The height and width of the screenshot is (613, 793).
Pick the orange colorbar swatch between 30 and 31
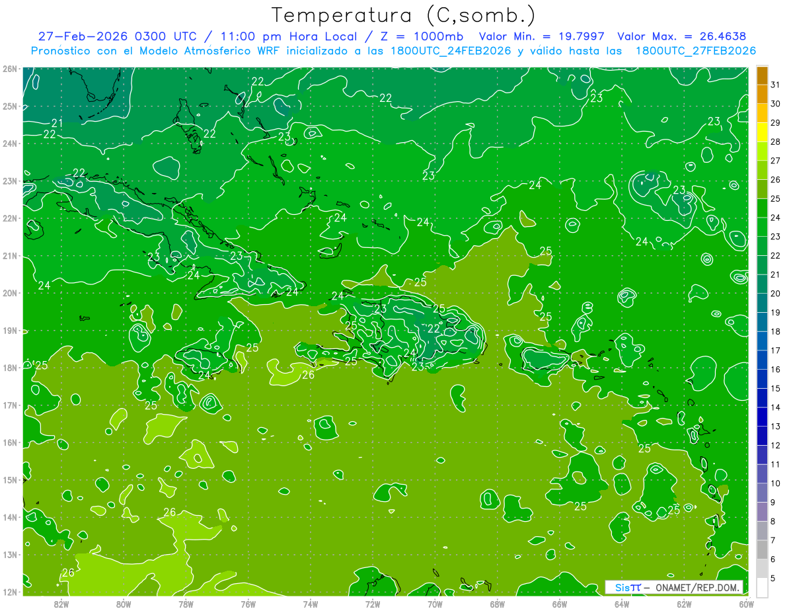coord(762,94)
